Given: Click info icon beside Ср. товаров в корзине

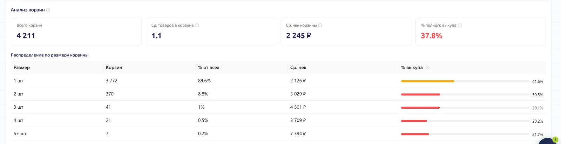Looking at the screenshot, I should click(x=197, y=26).
